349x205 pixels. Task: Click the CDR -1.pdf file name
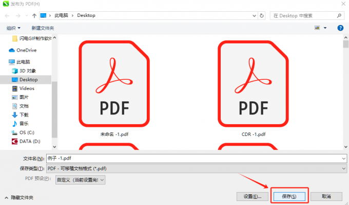254,134
